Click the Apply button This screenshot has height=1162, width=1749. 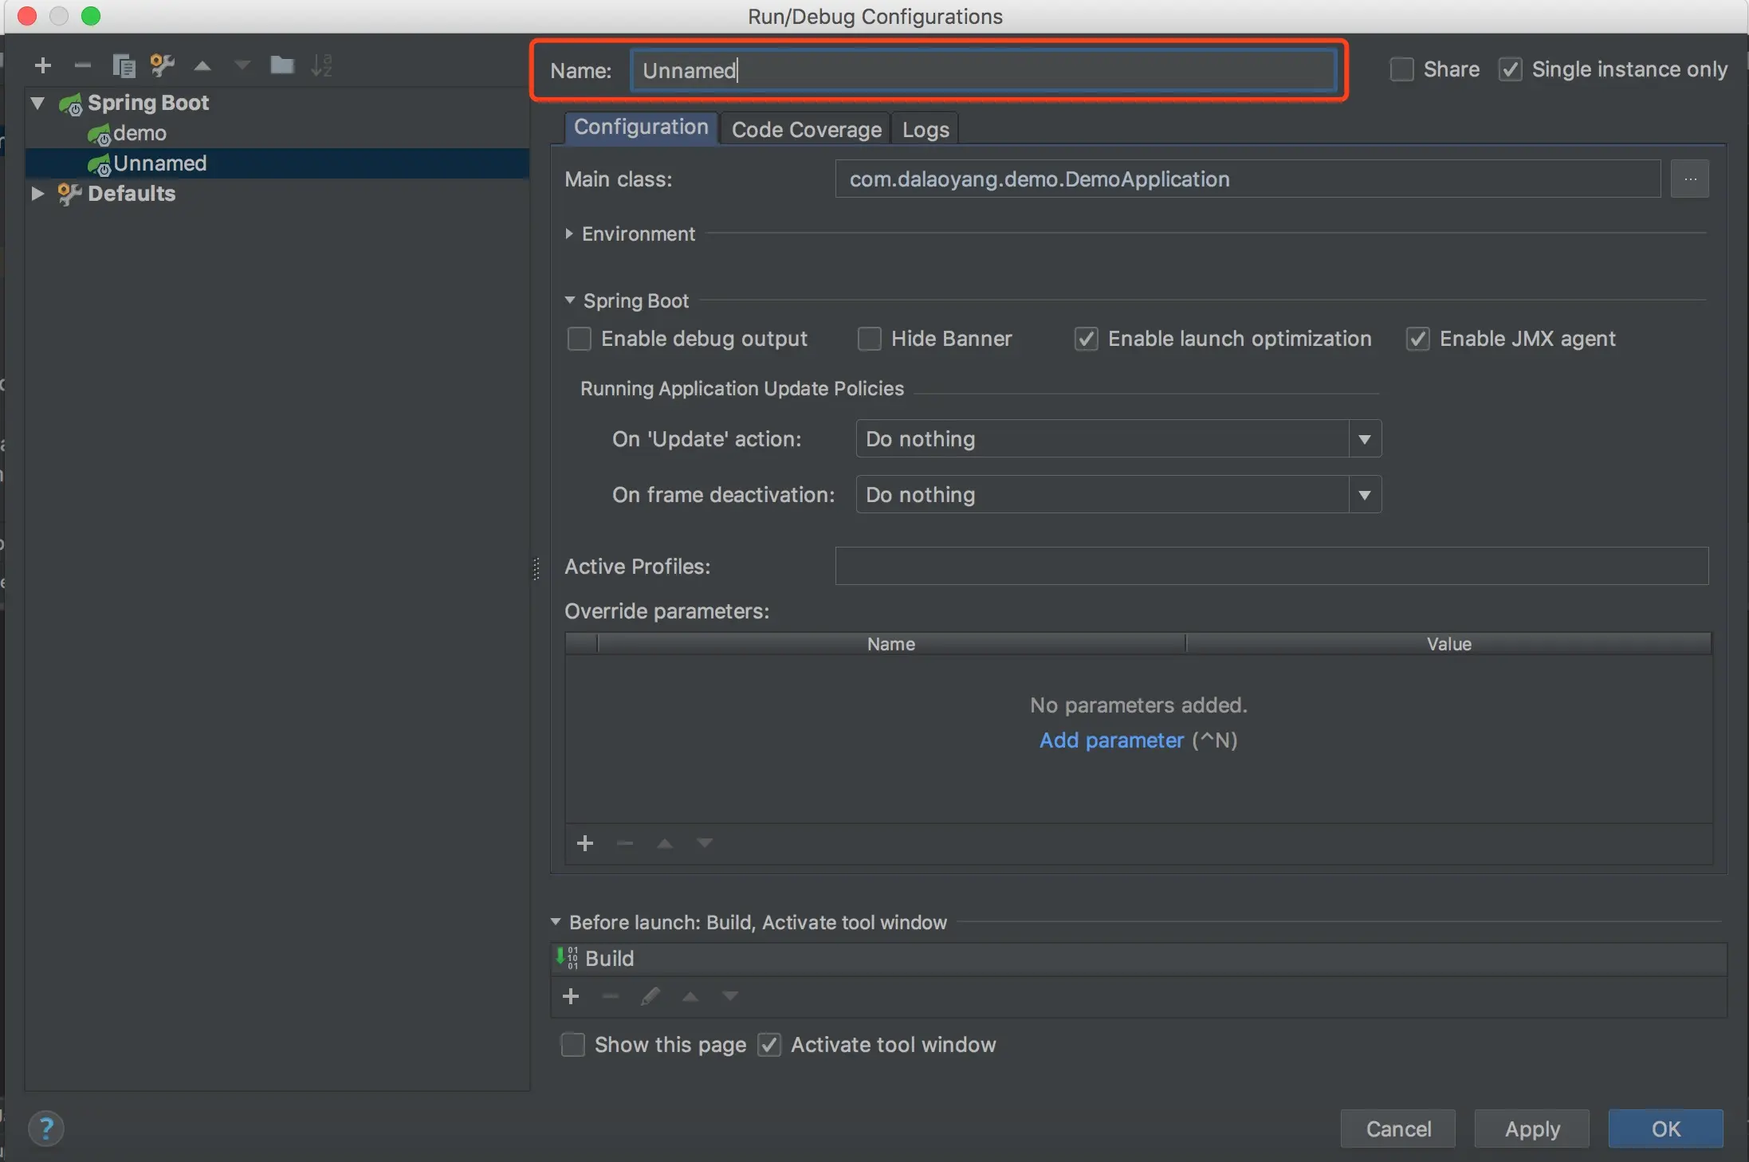[x=1531, y=1129]
